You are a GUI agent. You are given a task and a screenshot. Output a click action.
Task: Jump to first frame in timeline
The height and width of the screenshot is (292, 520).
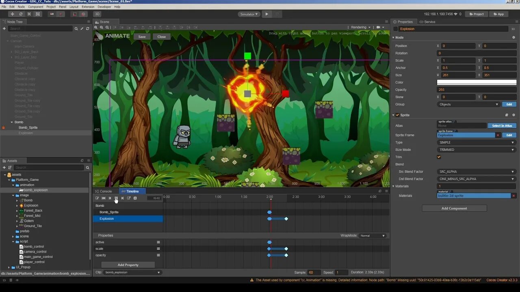click(103, 198)
